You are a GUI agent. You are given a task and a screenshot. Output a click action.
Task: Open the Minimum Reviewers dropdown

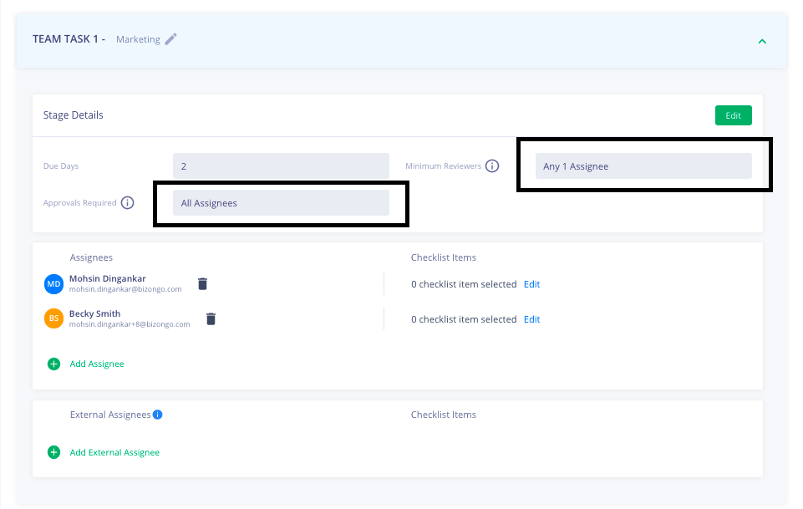pyautogui.click(x=643, y=166)
